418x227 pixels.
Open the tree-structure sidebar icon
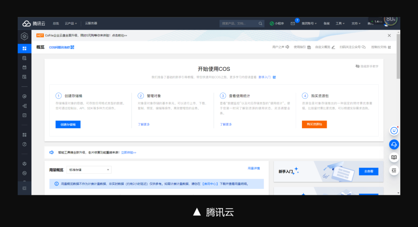pos(24,106)
